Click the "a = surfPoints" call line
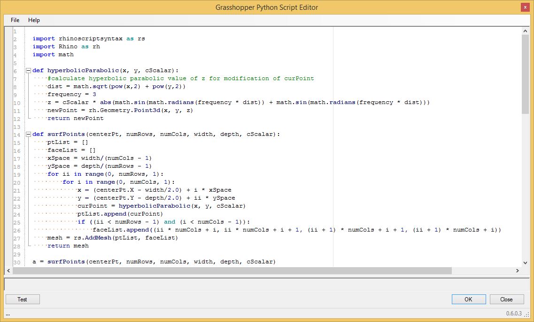 (x=154, y=262)
